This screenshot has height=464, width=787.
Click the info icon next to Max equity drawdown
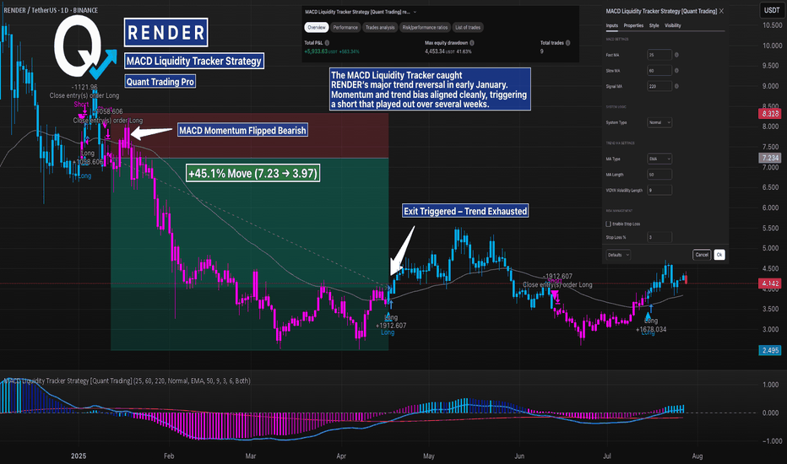tap(472, 43)
